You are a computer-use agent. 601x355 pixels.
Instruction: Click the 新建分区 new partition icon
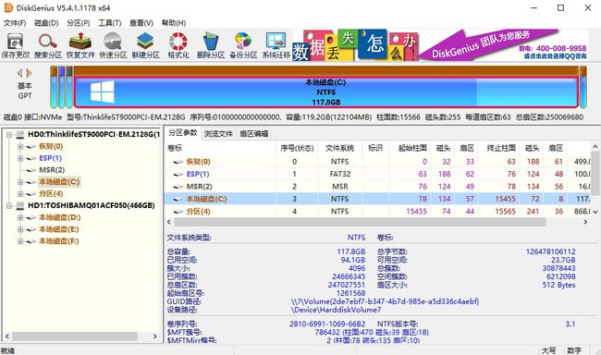coord(146,45)
